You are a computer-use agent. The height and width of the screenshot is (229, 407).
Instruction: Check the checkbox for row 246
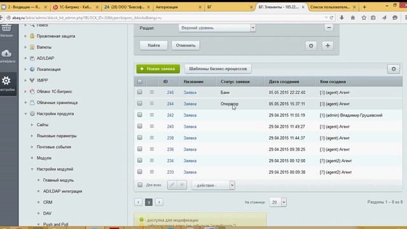click(x=140, y=92)
